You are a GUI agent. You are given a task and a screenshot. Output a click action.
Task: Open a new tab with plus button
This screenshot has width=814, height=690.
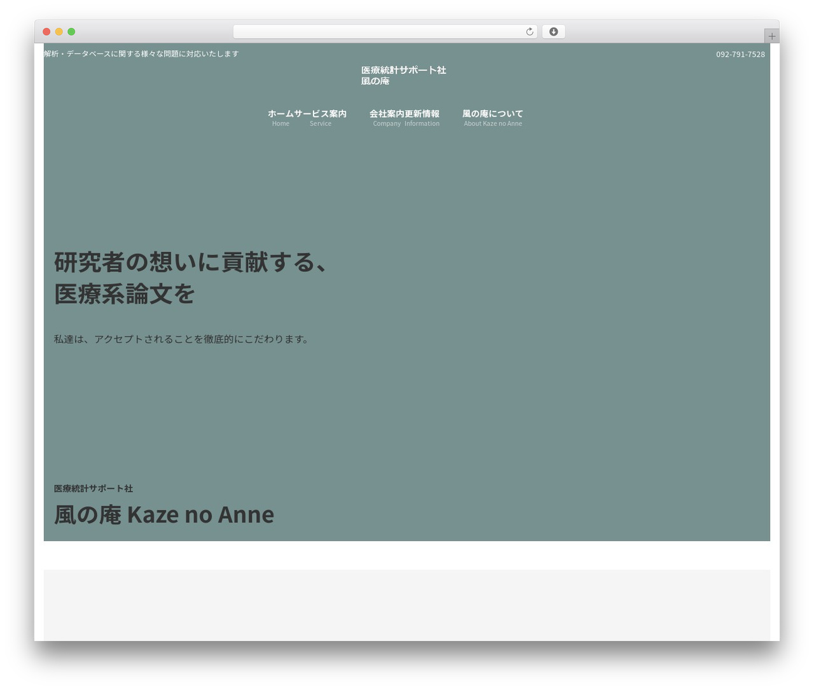(771, 36)
